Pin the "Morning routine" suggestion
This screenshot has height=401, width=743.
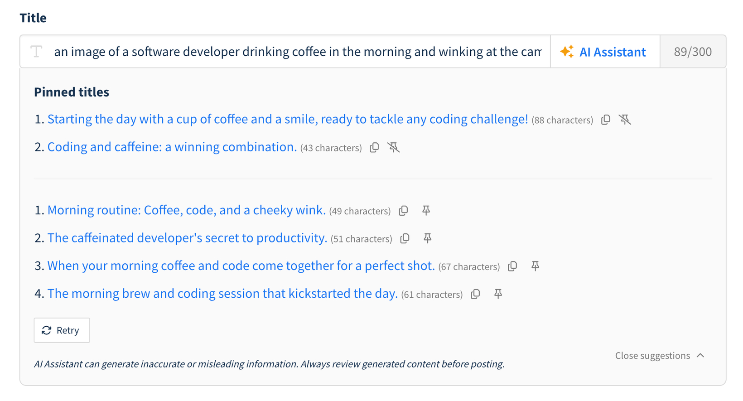click(426, 211)
